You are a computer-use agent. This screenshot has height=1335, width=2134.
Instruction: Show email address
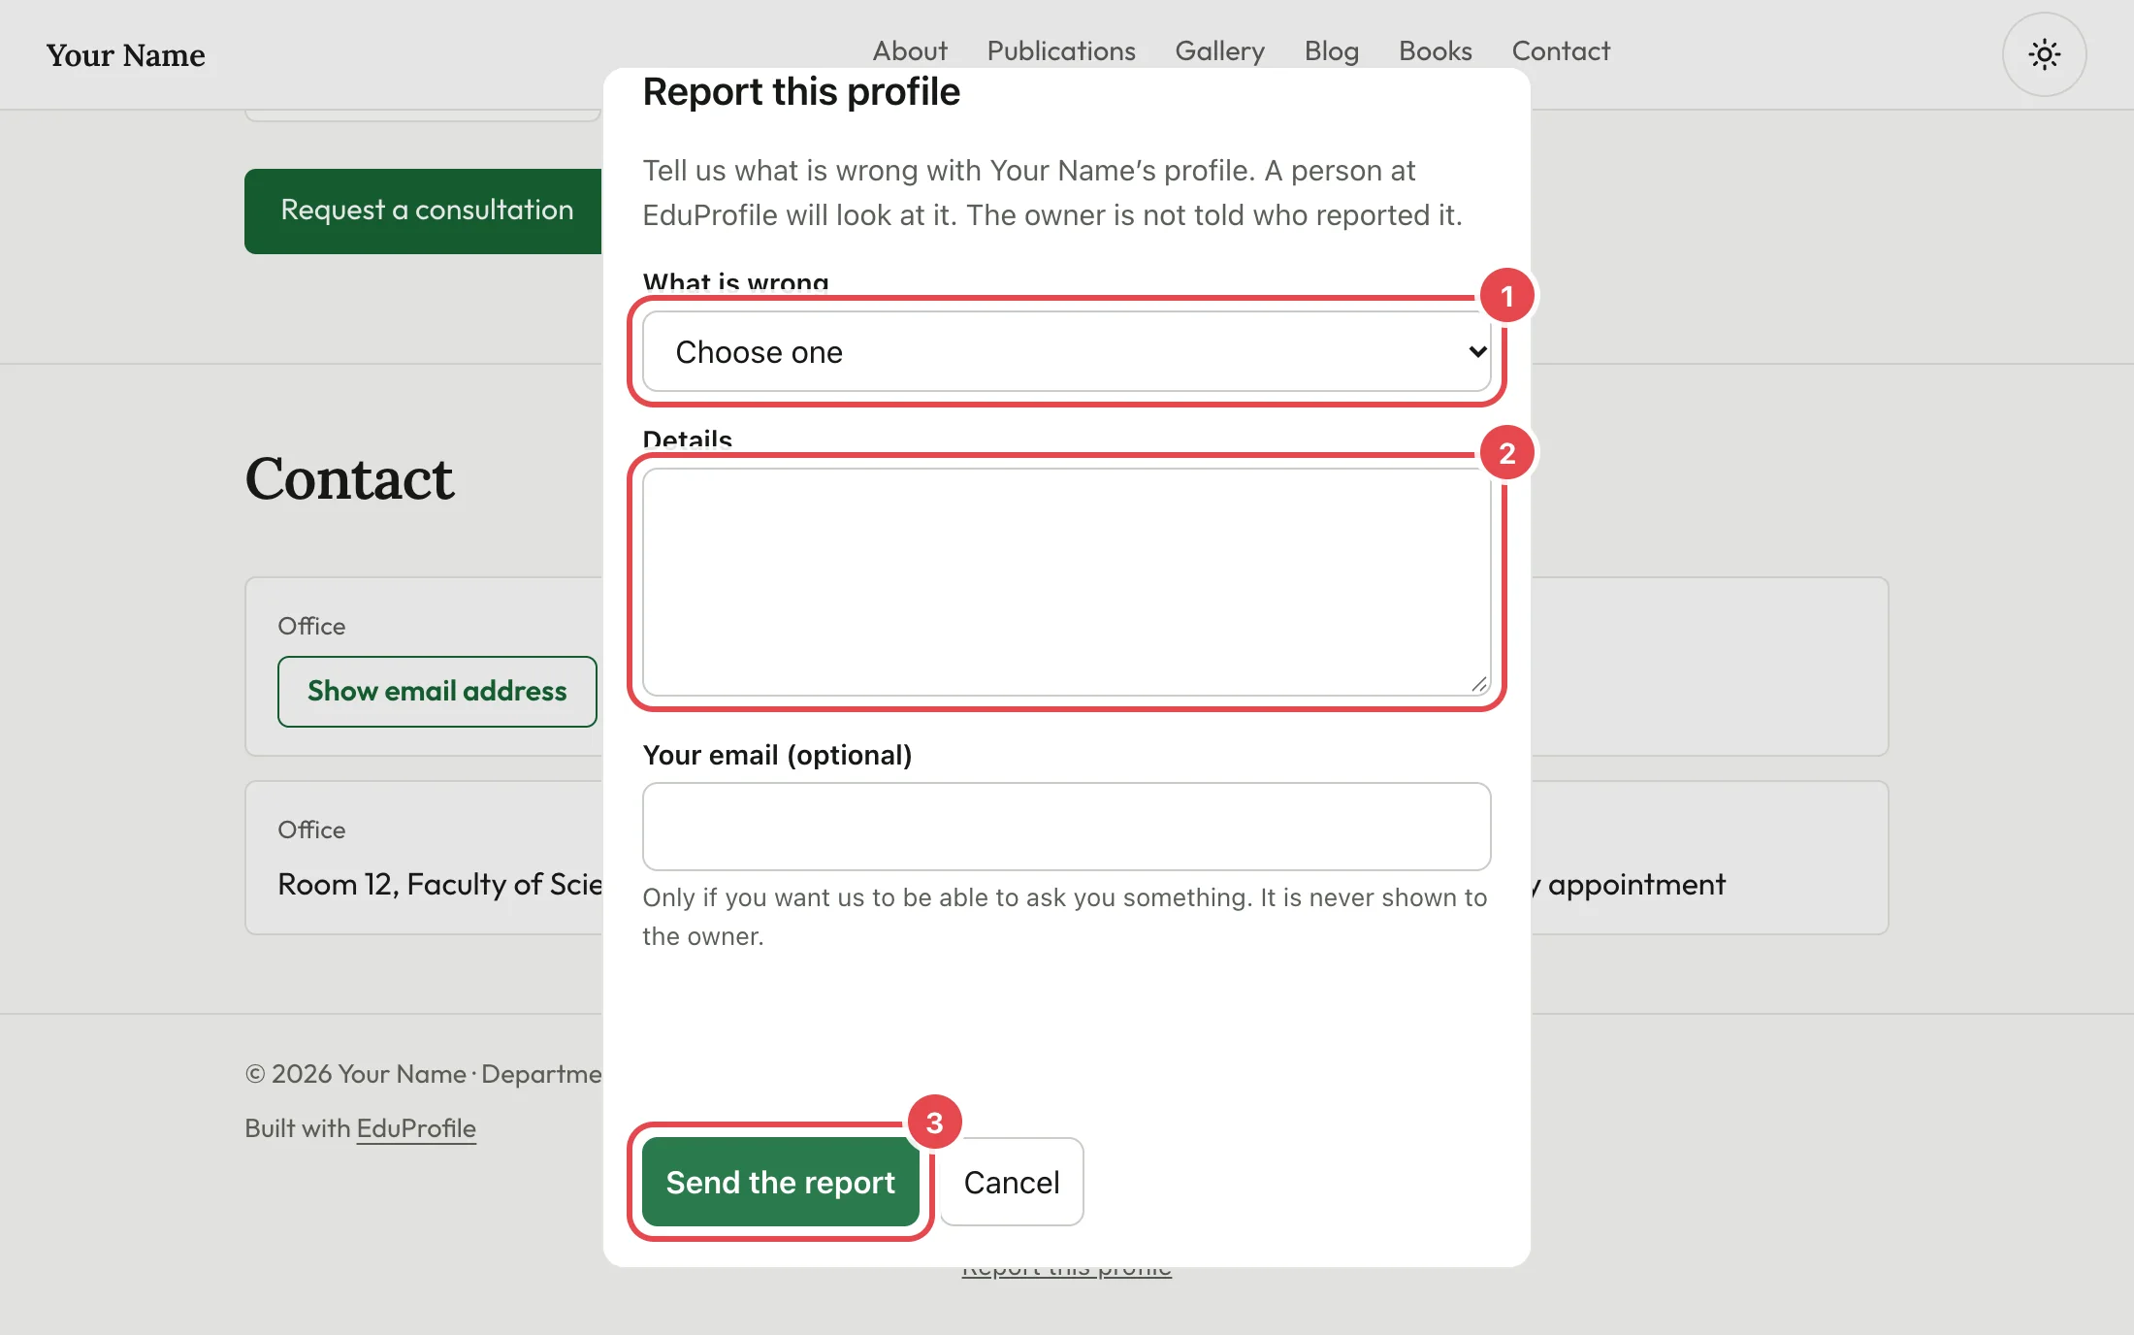[x=437, y=691]
